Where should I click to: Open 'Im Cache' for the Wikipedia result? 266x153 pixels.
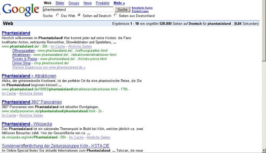tap(76, 137)
